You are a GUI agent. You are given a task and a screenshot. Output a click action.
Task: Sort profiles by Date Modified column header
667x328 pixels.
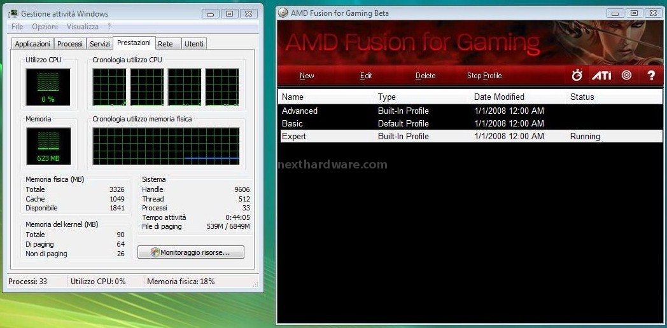click(518, 97)
